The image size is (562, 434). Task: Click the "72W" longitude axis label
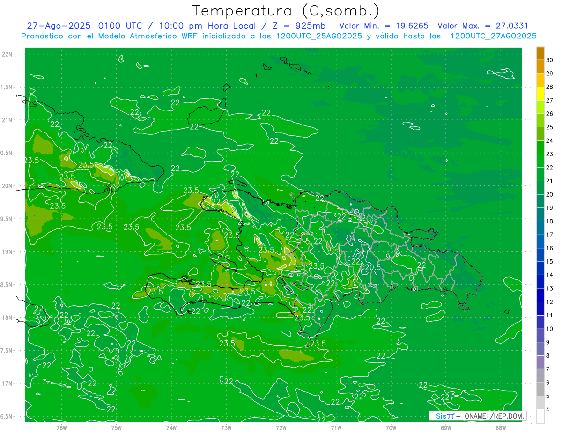[281, 428]
